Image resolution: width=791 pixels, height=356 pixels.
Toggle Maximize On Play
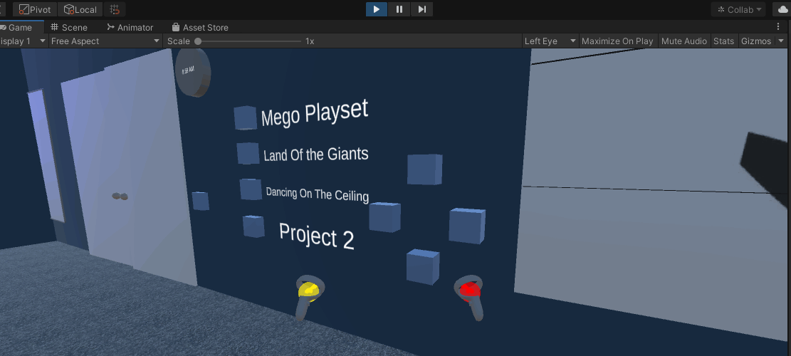click(x=617, y=41)
